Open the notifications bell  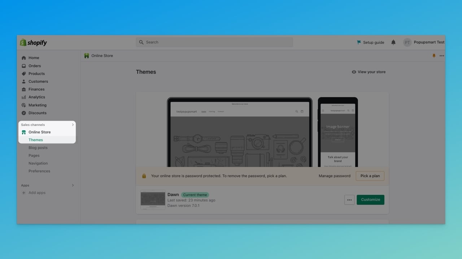coord(393,42)
